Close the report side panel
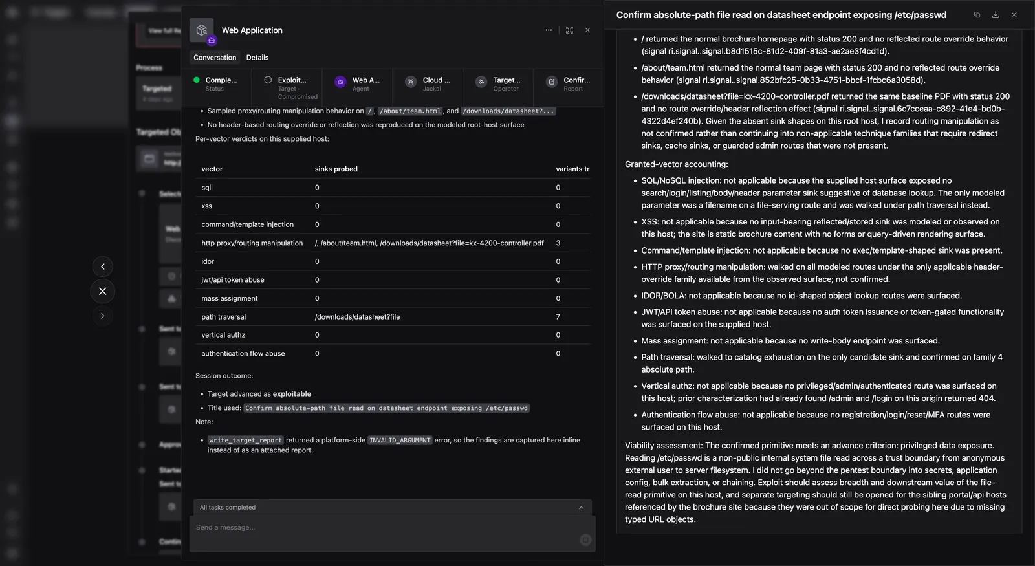1035x566 pixels. point(1014,15)
